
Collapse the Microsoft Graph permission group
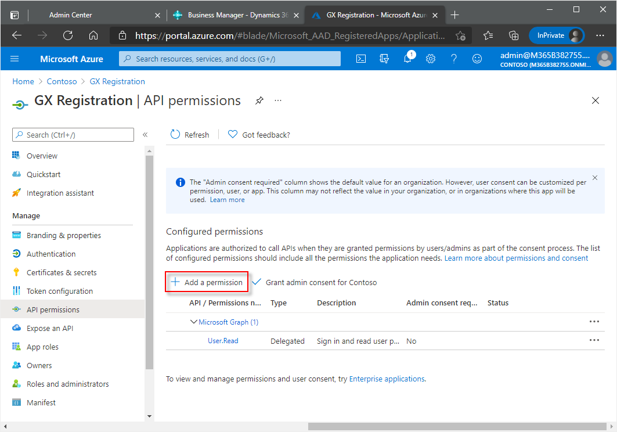194,322
